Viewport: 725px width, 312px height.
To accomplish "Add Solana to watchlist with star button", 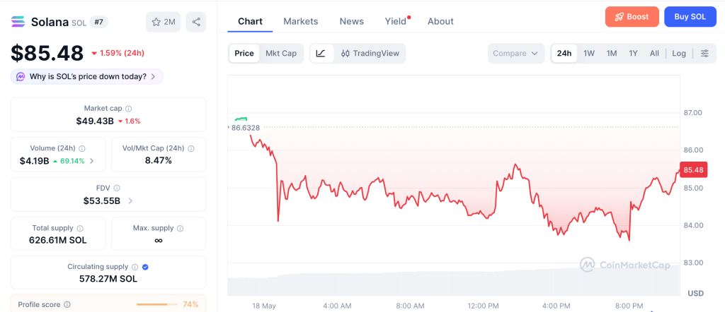I will [x=164, y=22].
